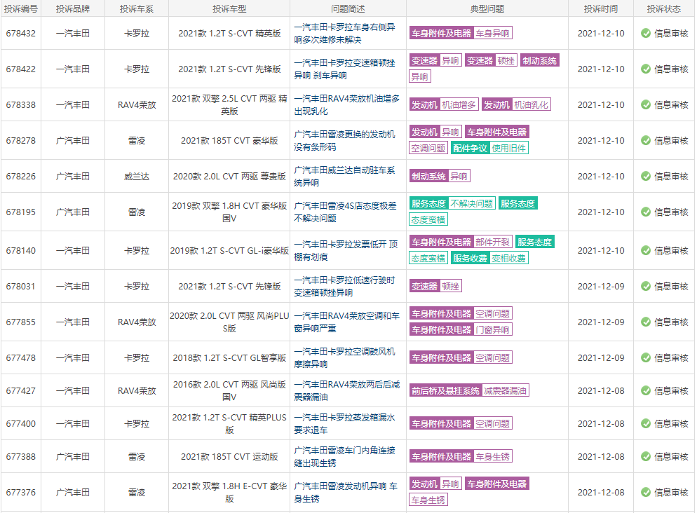Click brand 一汽丰田 in row 677427
697x513 pixels.
tap(73, 391)
